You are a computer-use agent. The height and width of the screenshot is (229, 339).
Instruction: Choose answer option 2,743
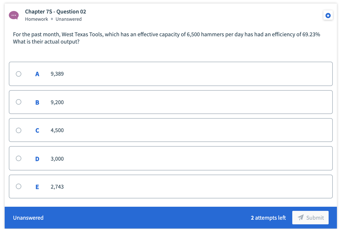(57, 187)
